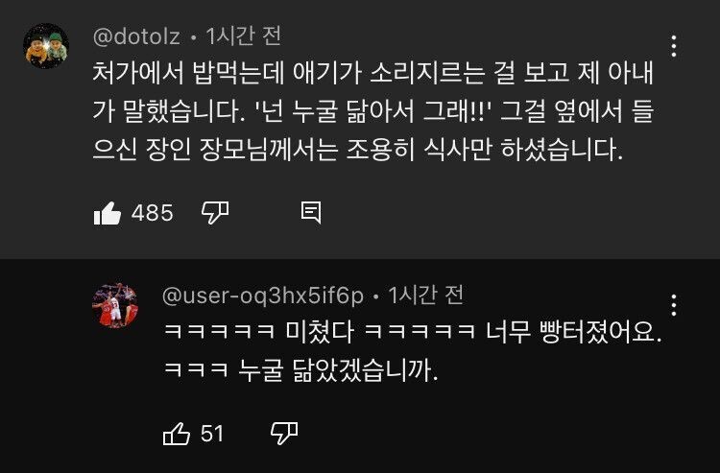Screen dimensions: 720x473
Task: Open the three-dot menu on @user-oq3hx5if6p reply
Action: coord(675,305)
